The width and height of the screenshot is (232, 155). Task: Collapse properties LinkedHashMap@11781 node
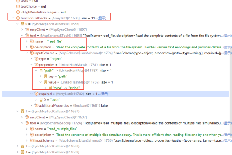coord(31,65)
